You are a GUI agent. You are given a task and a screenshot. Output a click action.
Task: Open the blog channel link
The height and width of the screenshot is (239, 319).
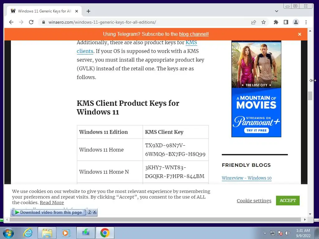pyautogui.click(x=194, y=34)
